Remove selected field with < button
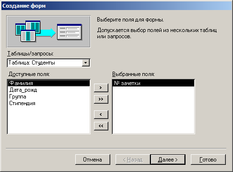This screenshot has height=172, width=233. 101,115
